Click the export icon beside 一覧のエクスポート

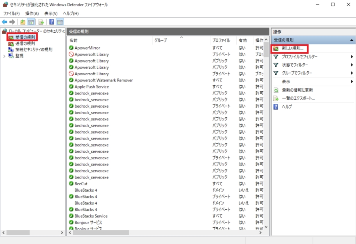(276, 99)
